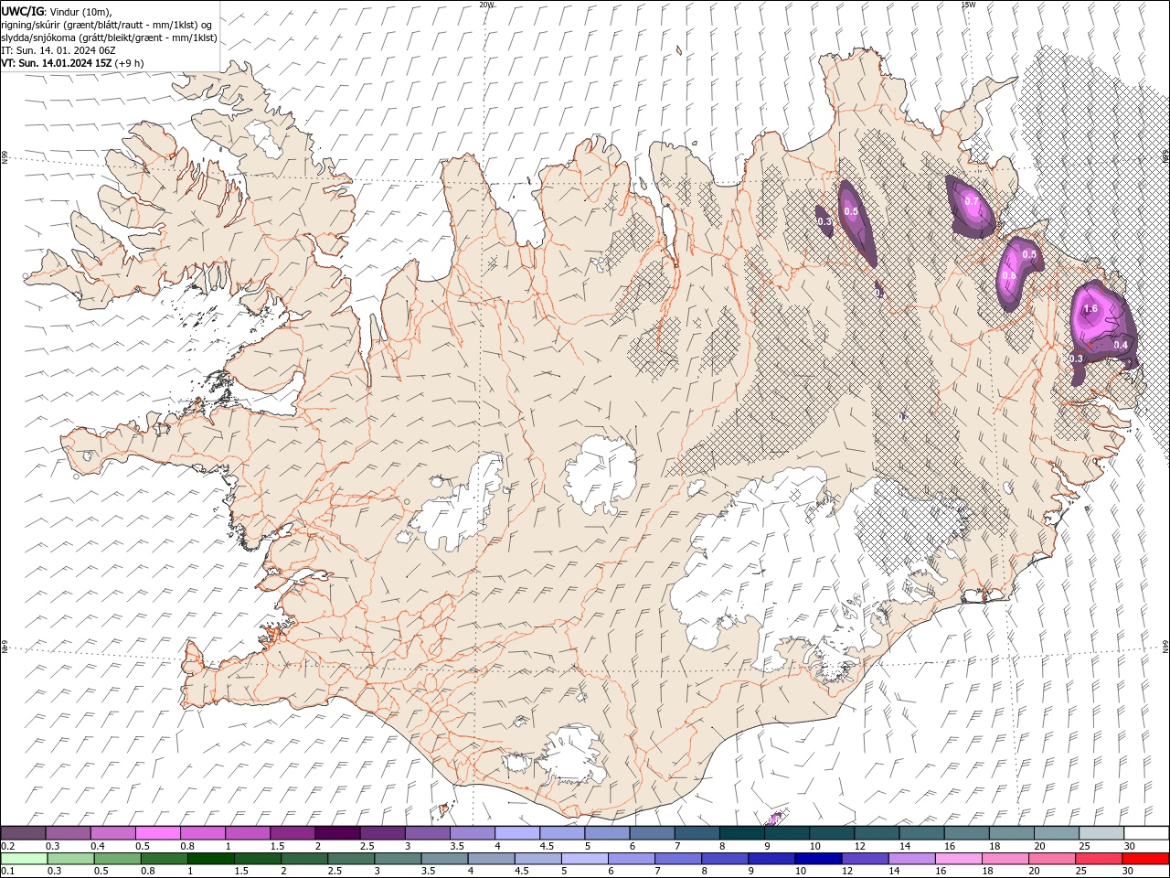Click the 'rigning/skúrir' legend description line
Image resolution: width=1170 pixels, height=878 pixels.
tap(107, 24)
